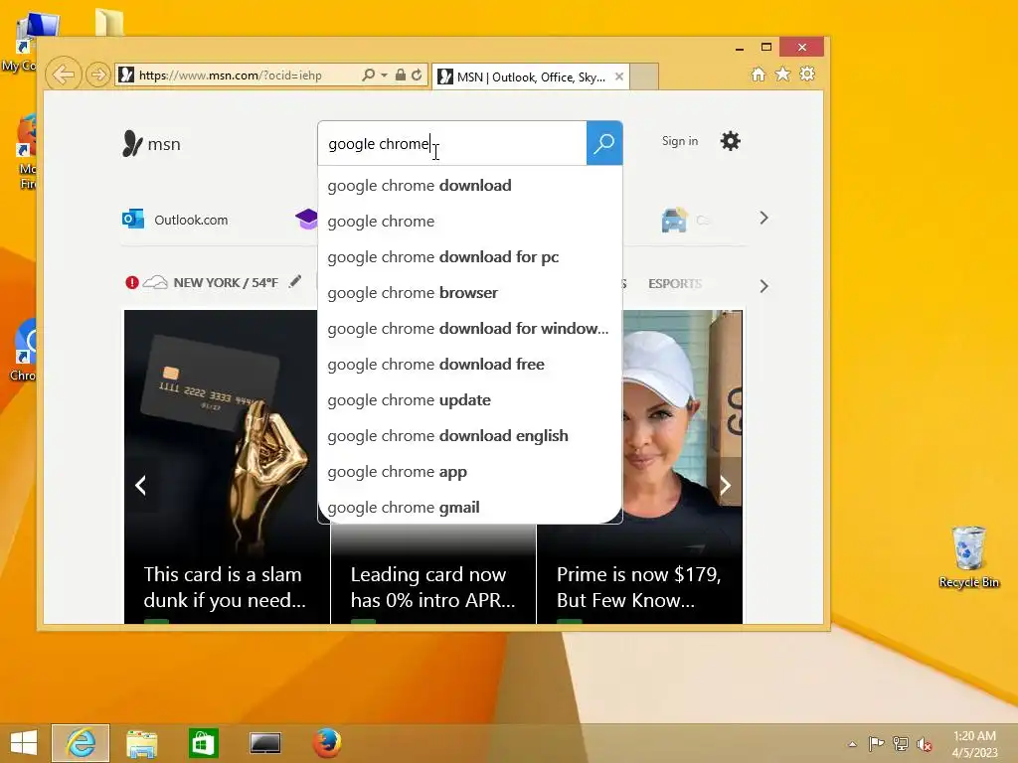Choose the plain google chrome suggestion
The height and width of the screenshot is (763, 1018).
(x=469, y=222)
